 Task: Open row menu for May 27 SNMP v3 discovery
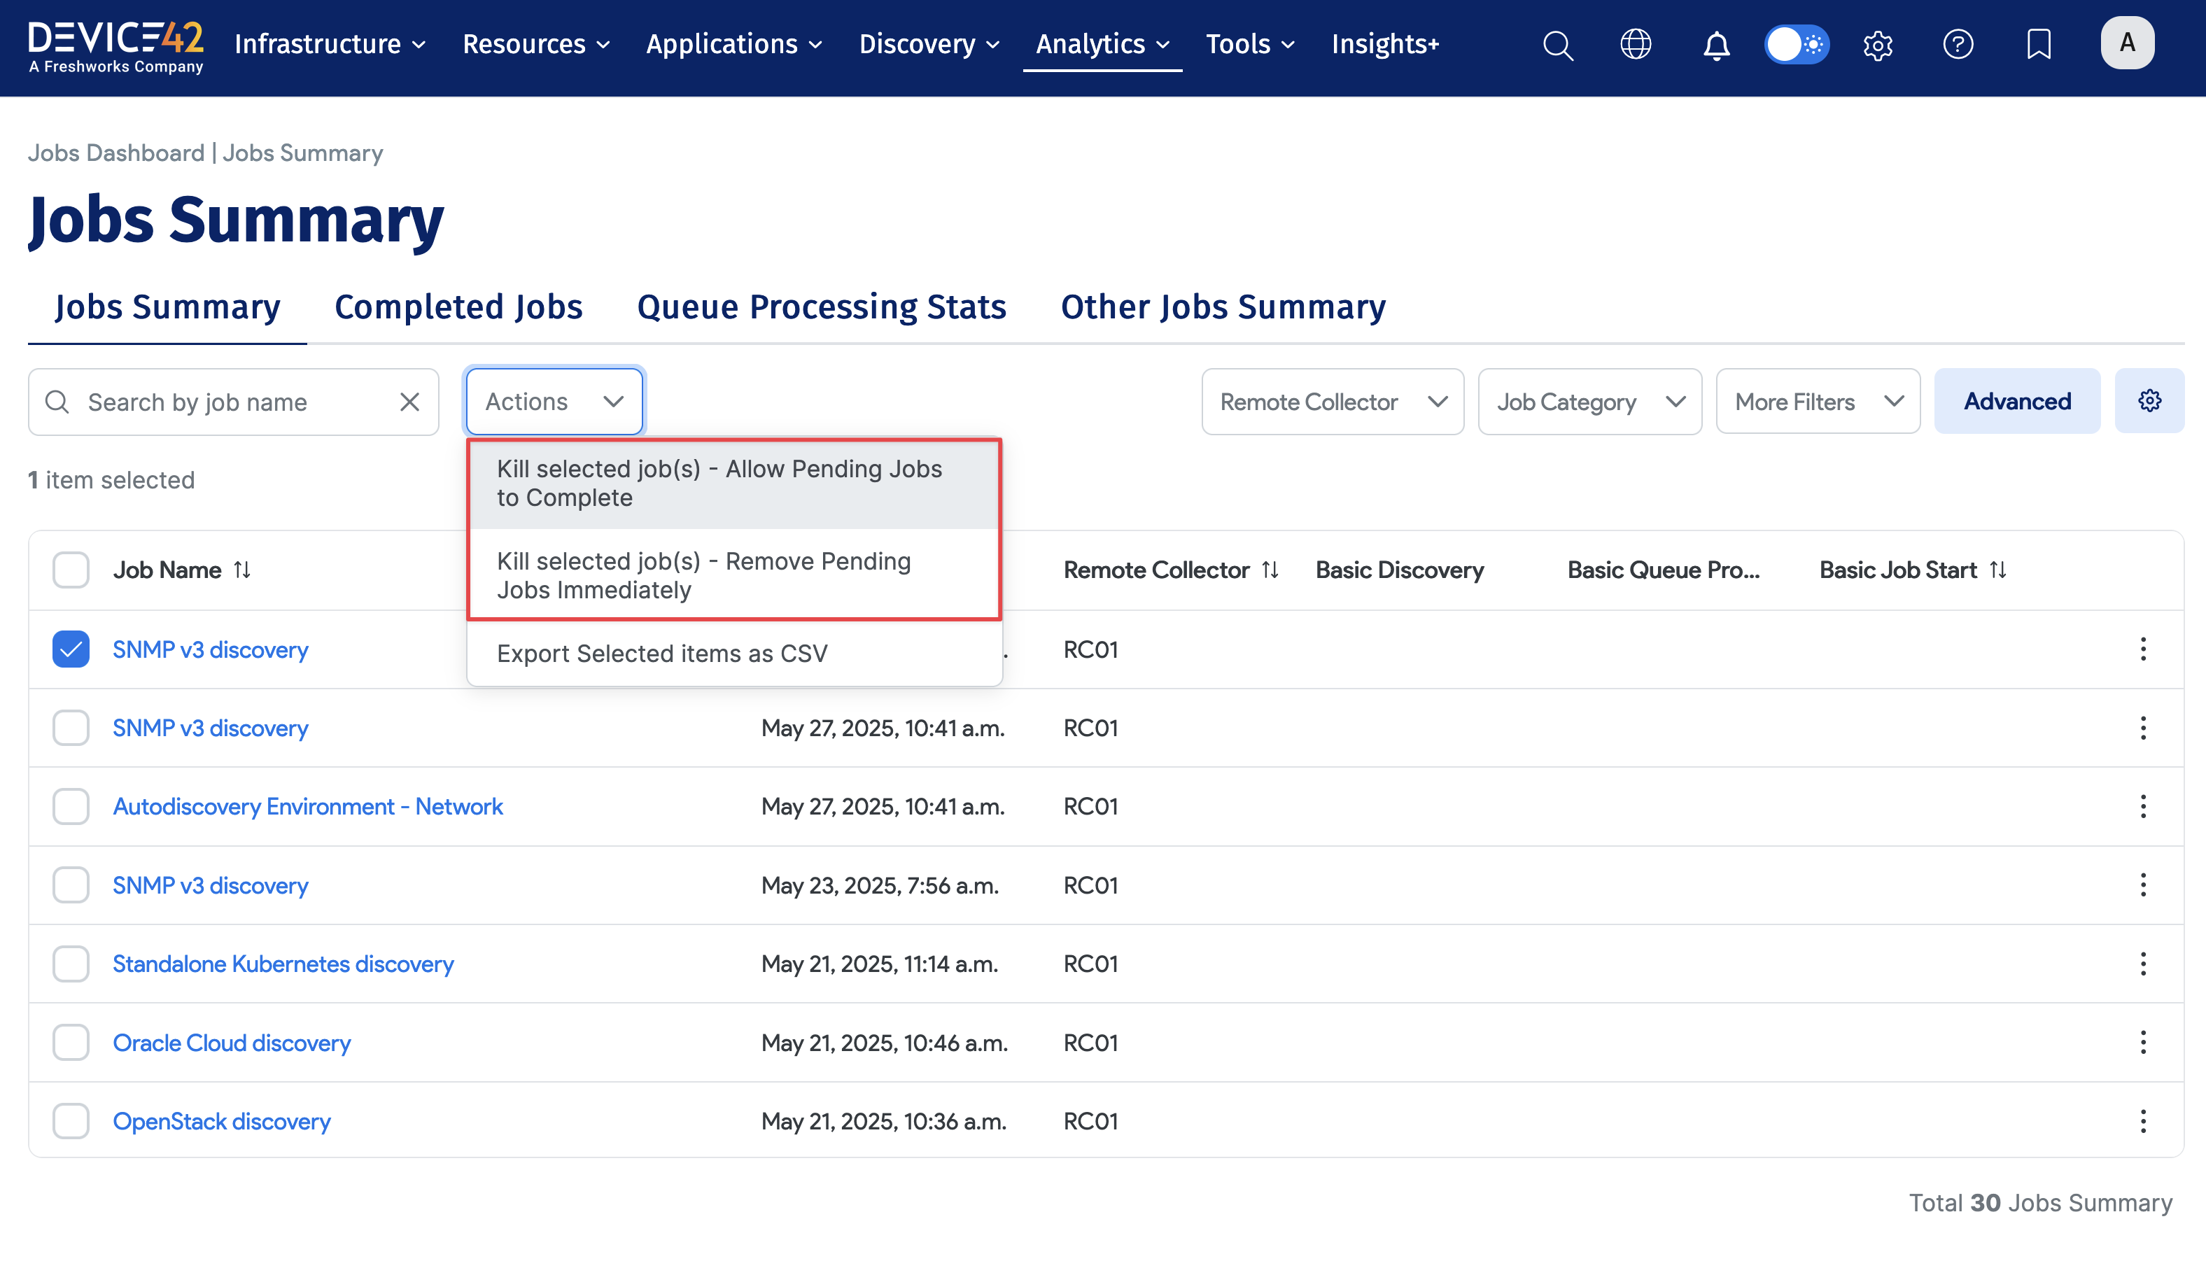[2142, 727]
